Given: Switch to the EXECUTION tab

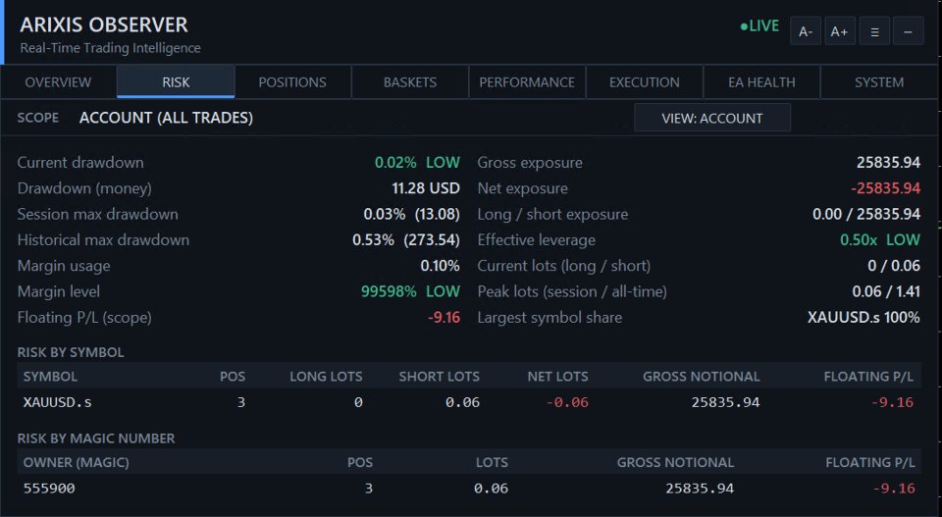Looking at the screenshot, I should coord(644,82).
